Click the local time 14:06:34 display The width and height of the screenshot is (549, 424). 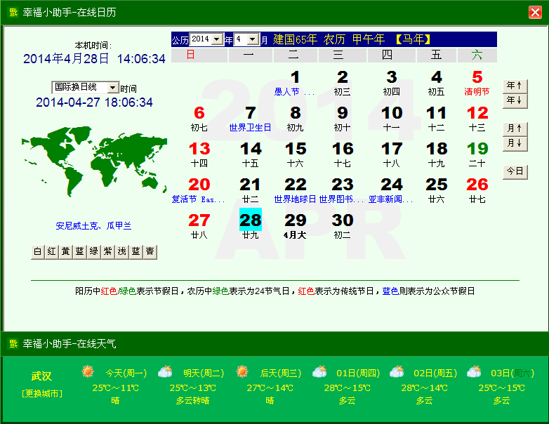tap(141, 59)
